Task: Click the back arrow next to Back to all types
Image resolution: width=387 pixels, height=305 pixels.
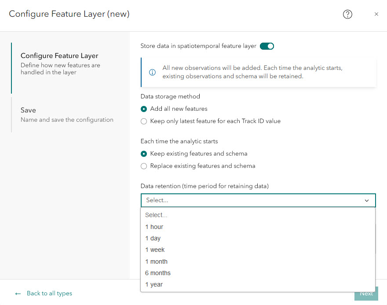Action: 18,293
